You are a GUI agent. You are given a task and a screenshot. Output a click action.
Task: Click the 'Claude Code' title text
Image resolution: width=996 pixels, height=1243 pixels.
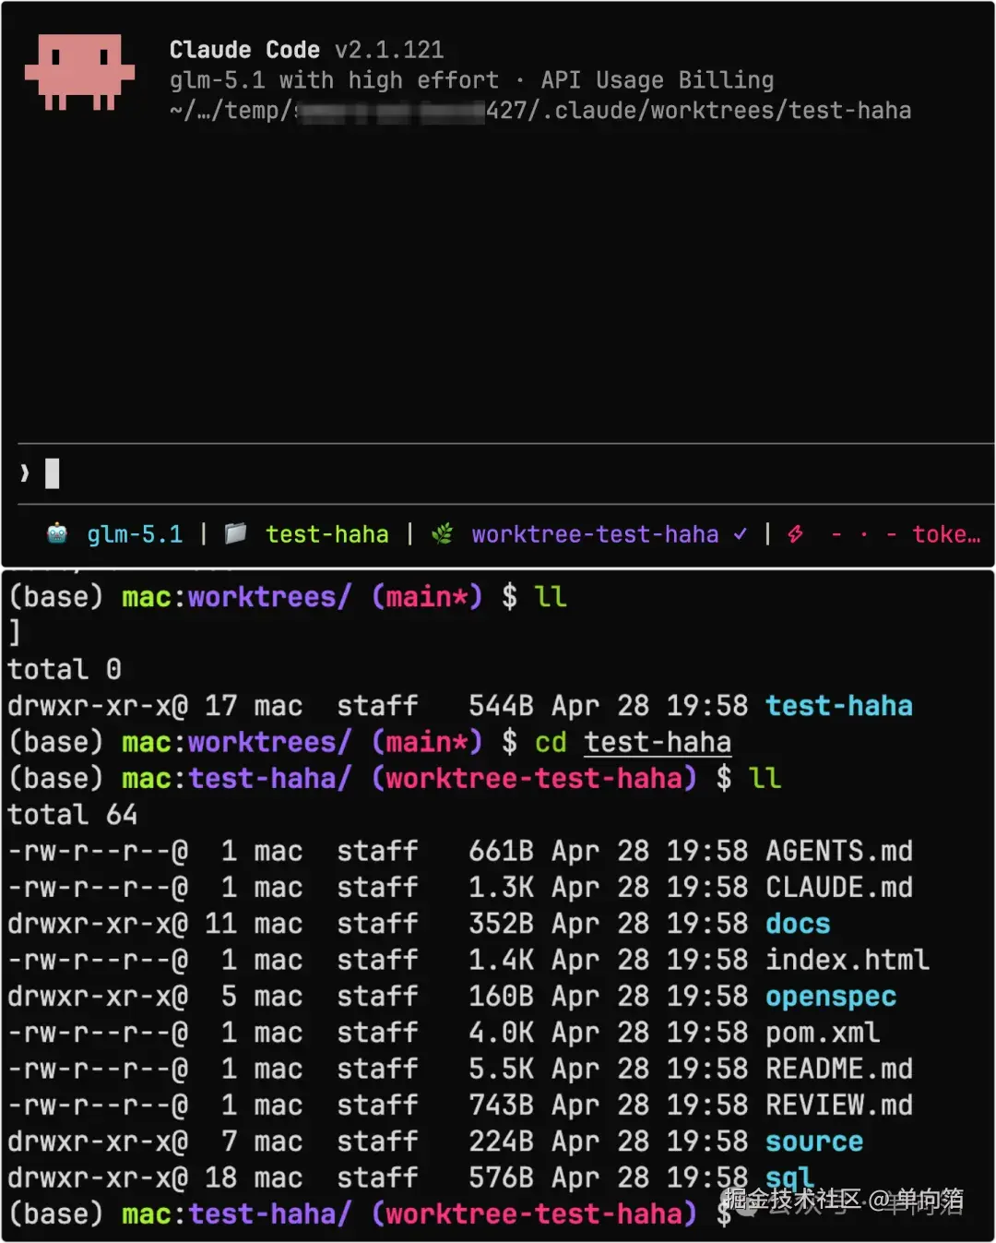244,50
